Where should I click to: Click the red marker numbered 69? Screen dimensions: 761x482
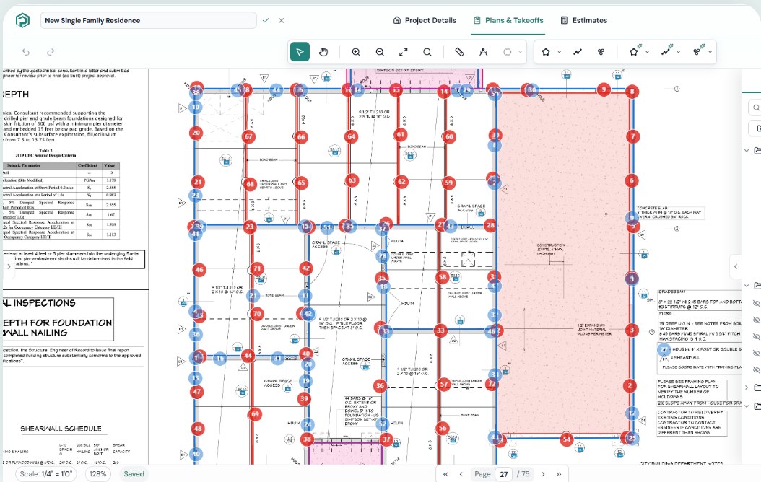(x=256, y=414)
